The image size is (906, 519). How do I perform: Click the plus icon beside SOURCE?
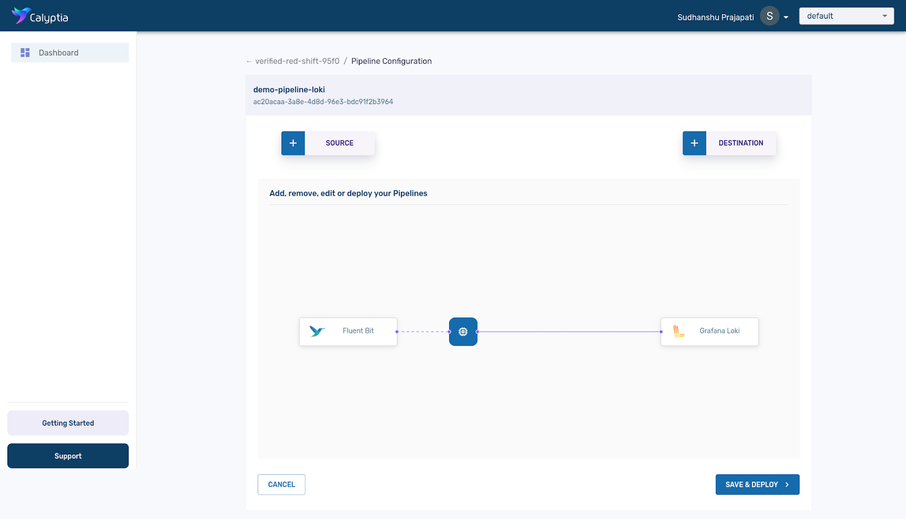pyautogui.click(x=293, y=143)
